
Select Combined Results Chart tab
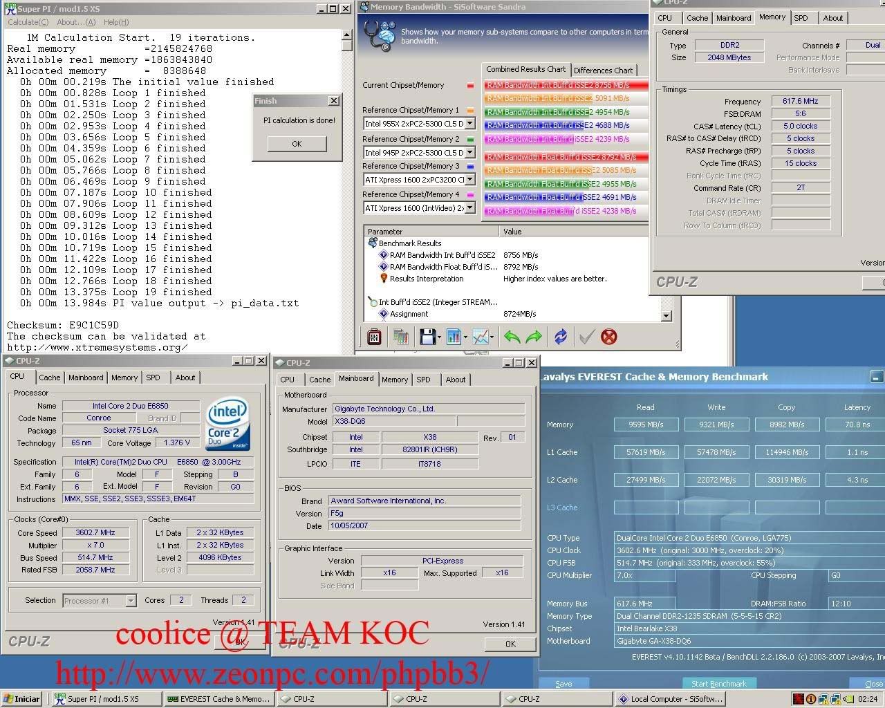[x=525, y=69]
